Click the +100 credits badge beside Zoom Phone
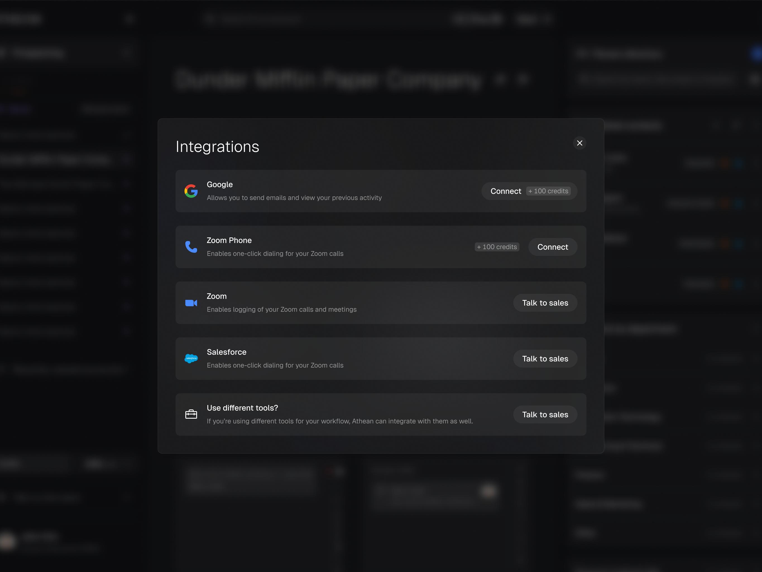 (x=497, y=247)
